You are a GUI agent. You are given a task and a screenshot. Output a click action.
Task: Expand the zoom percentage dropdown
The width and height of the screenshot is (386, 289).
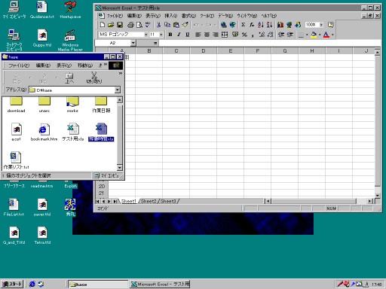pos(321,25)
